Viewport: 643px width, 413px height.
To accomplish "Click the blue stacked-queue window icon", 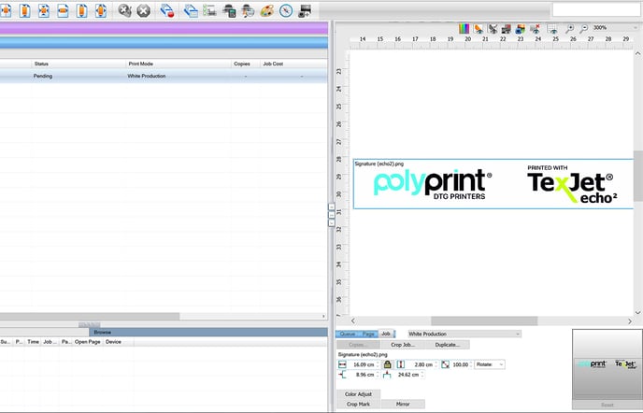I will pyautogui.click(x=191, y=10).
